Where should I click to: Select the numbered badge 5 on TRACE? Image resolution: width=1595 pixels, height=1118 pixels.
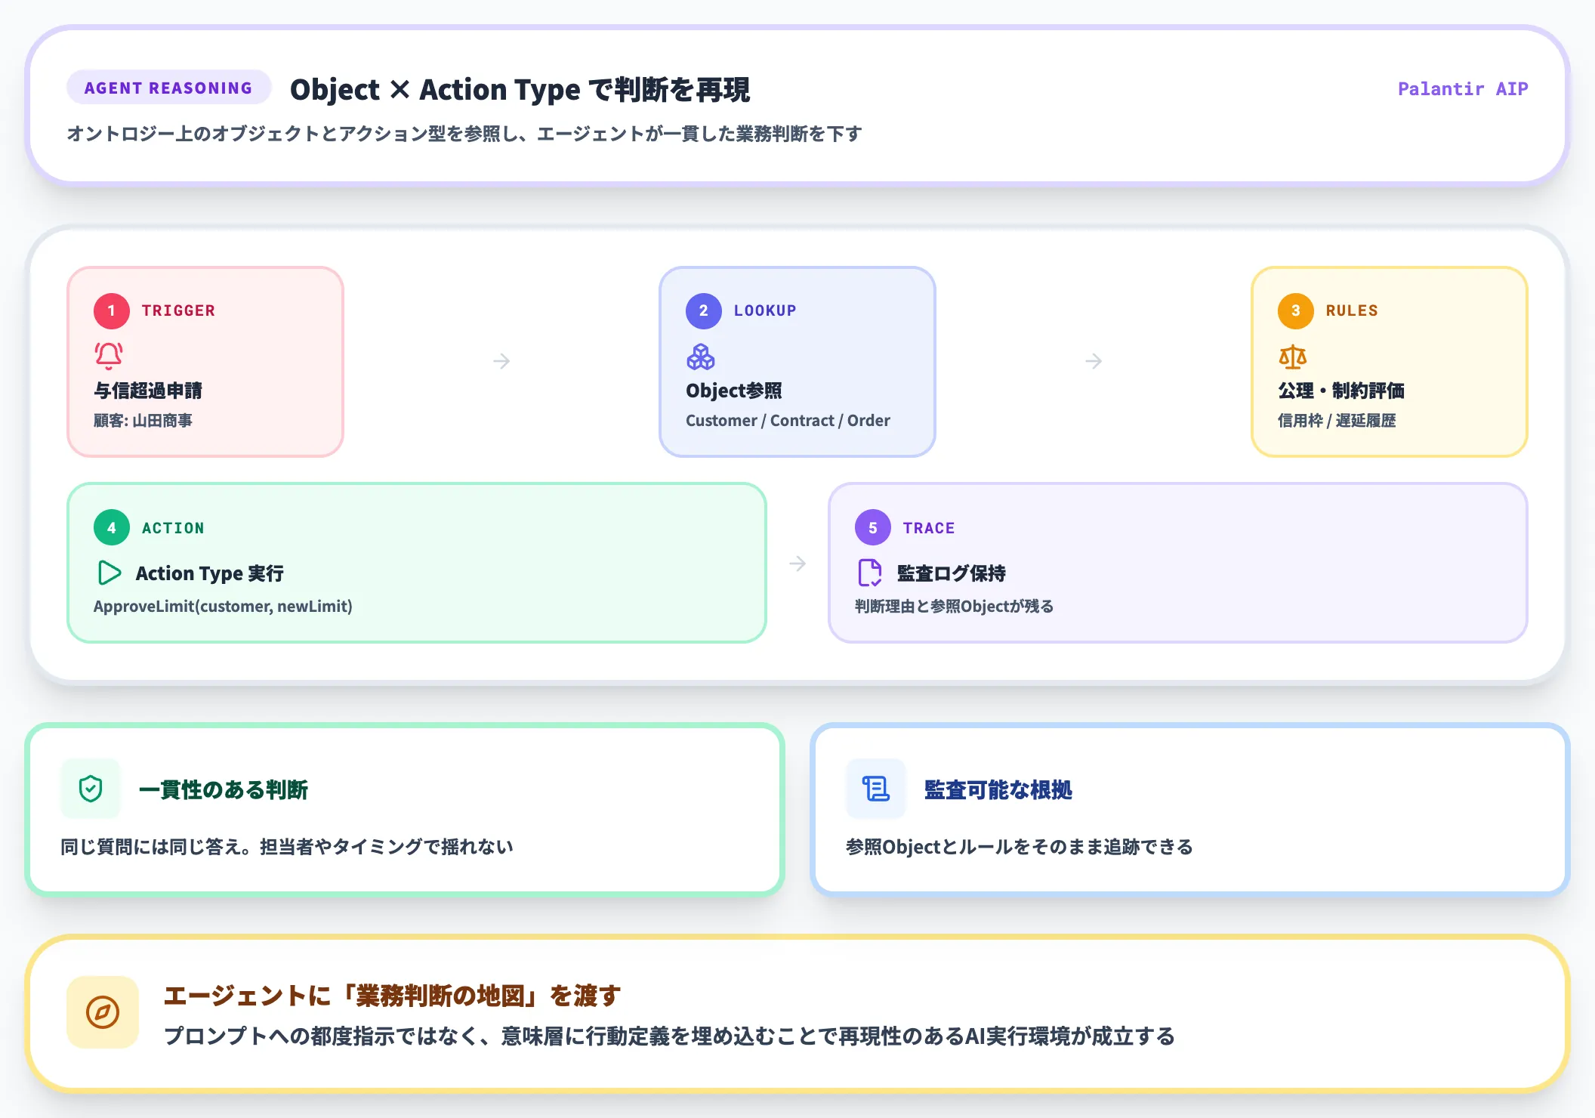click(x=872, y=527)
